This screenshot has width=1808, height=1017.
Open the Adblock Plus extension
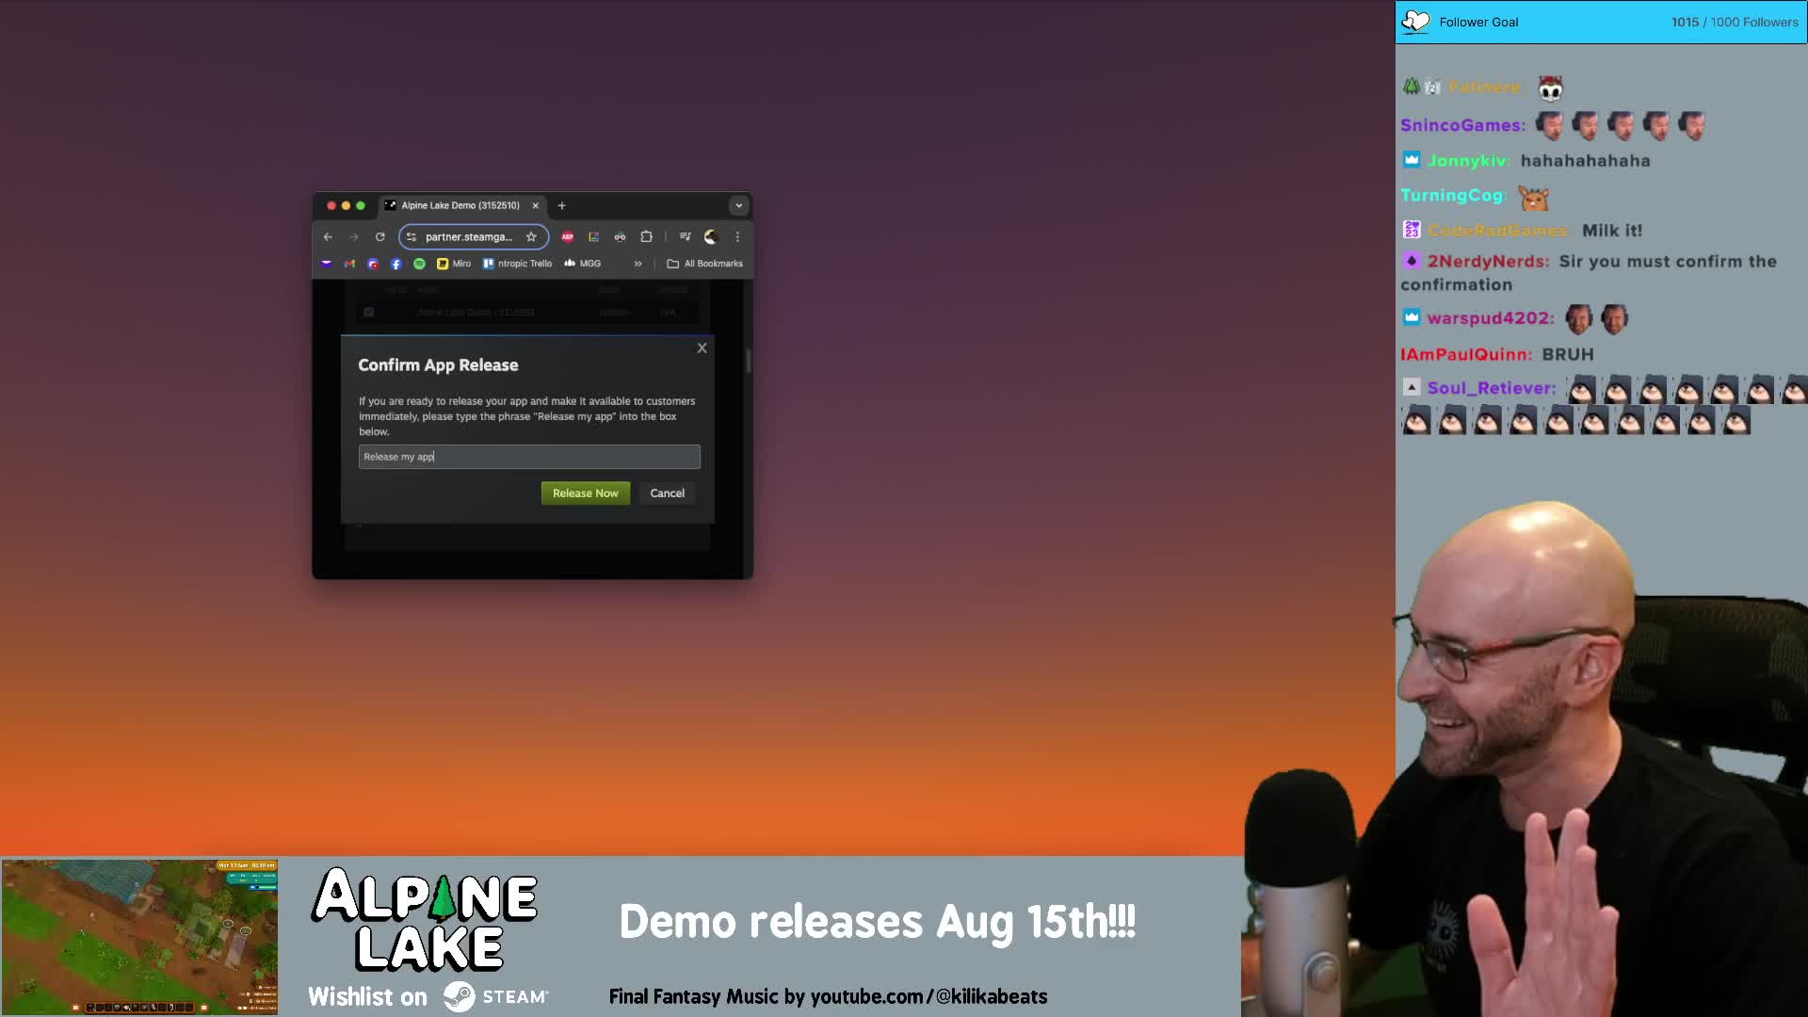568,237
